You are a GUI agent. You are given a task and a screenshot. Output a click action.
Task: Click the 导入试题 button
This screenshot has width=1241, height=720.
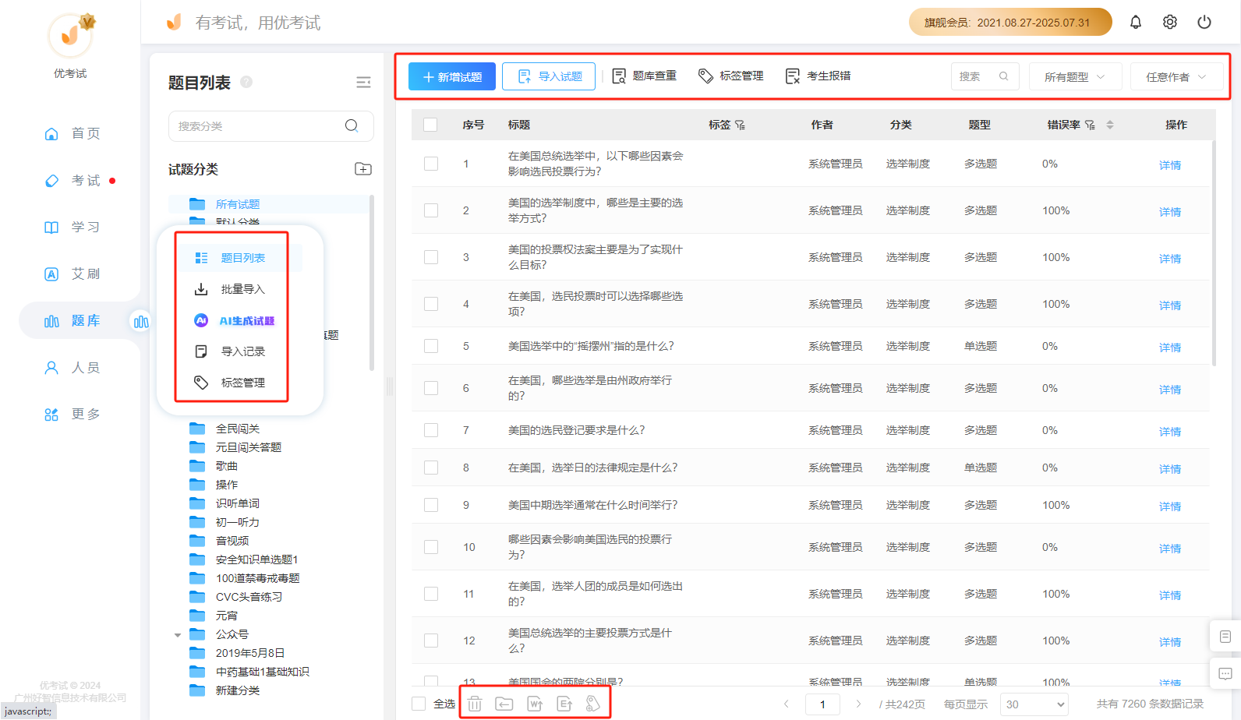point(549,76)
